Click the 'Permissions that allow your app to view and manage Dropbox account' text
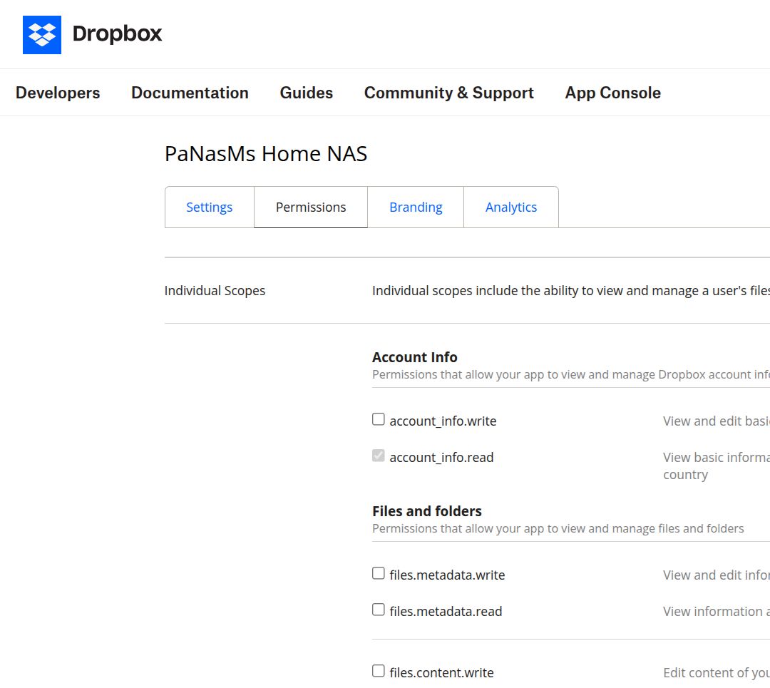Viewport: 770px width, 688px height. tap(570, 375)
